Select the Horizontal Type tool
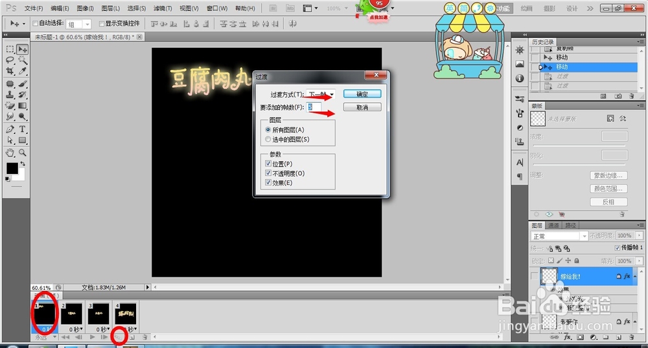The height and width of the screenshot is (348, 648). pyautogui.click(x=22, y=129)
